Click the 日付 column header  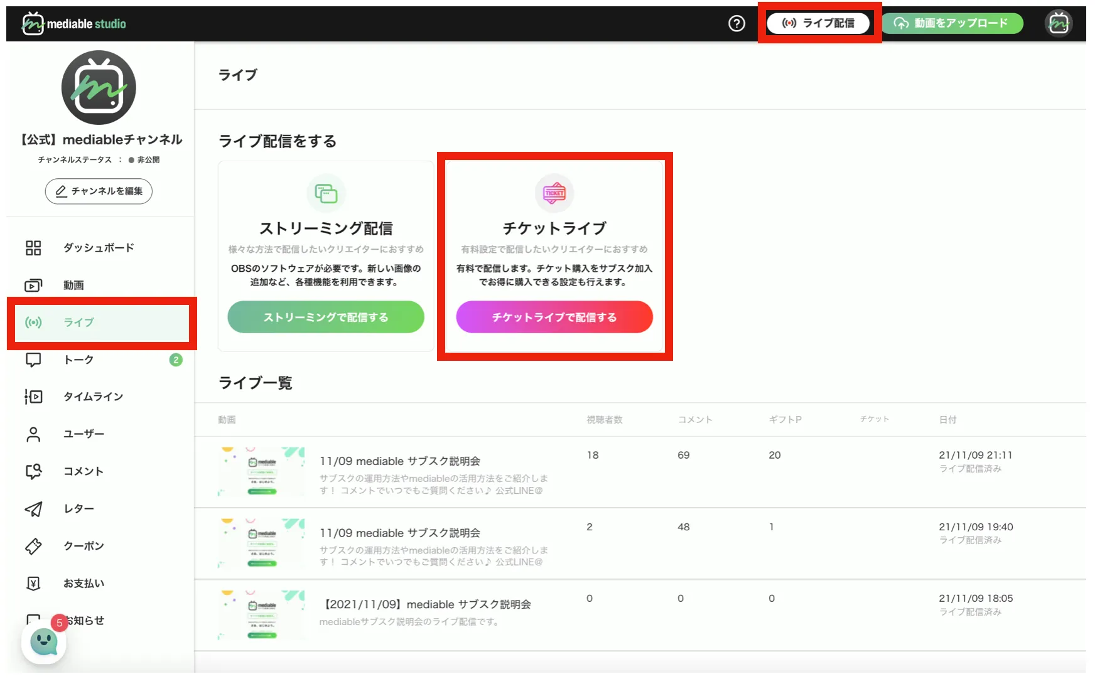pos(948,420)
